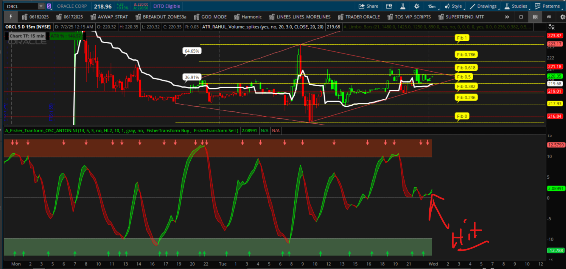Load the SUPERTREND_MTF study set
Viewport: 566px width, 269px height.
coord(461,17)
